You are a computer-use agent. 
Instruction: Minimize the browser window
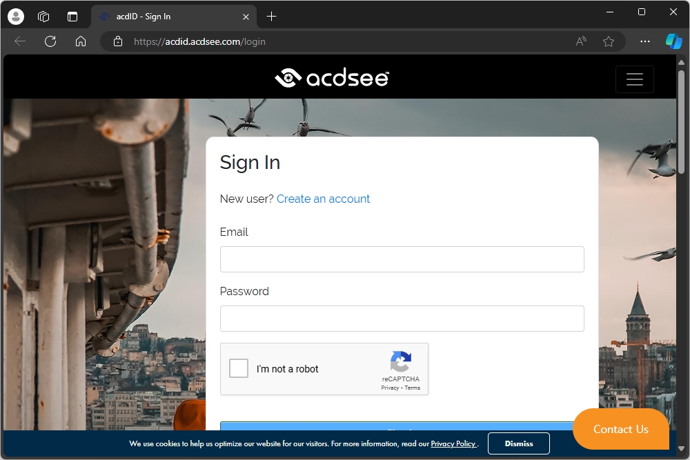click(610, 12)
